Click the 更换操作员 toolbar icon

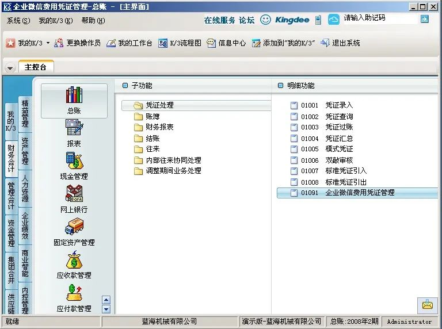pyautogui.click(x=59, y=43)
